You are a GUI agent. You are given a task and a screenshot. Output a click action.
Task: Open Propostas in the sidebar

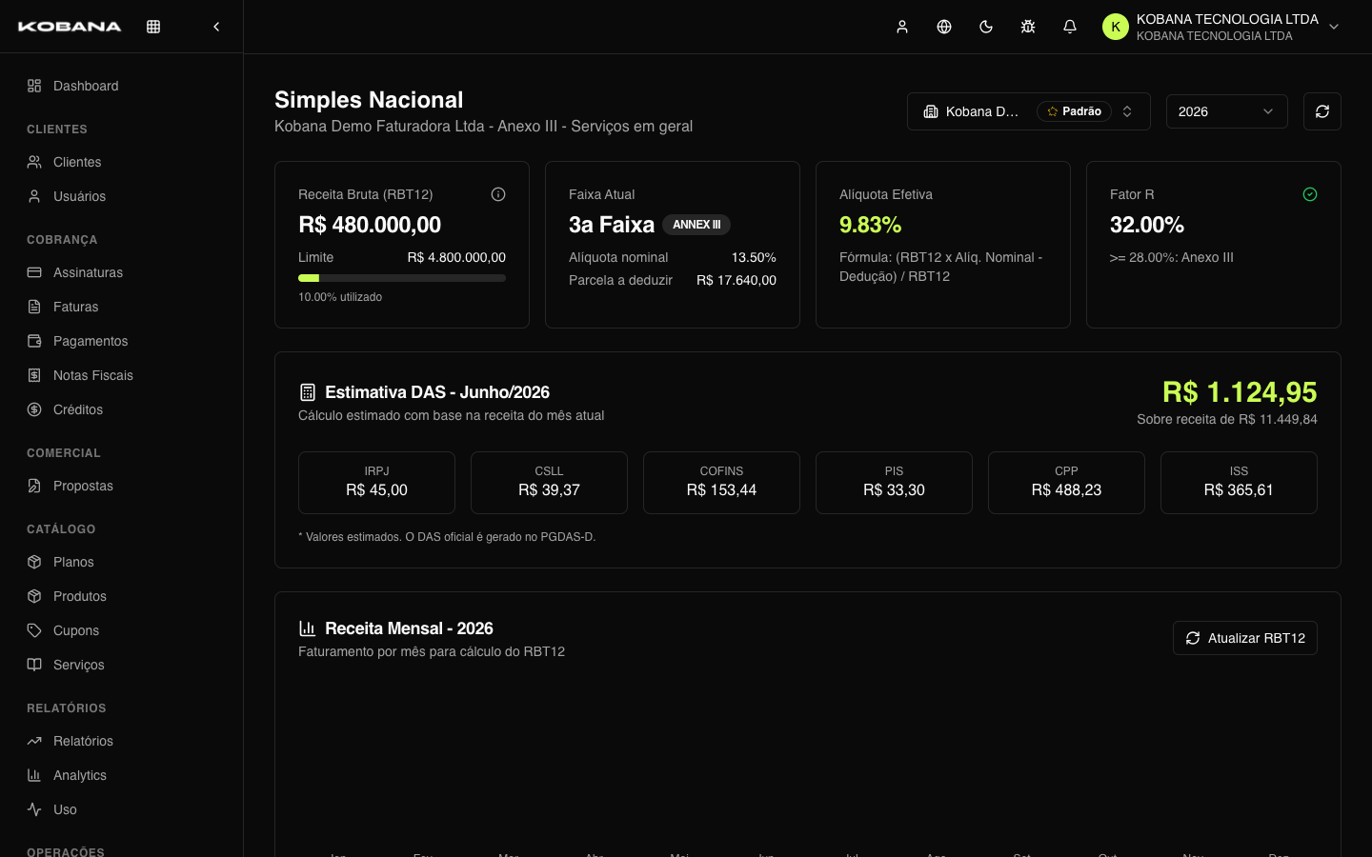coord(121,486)
